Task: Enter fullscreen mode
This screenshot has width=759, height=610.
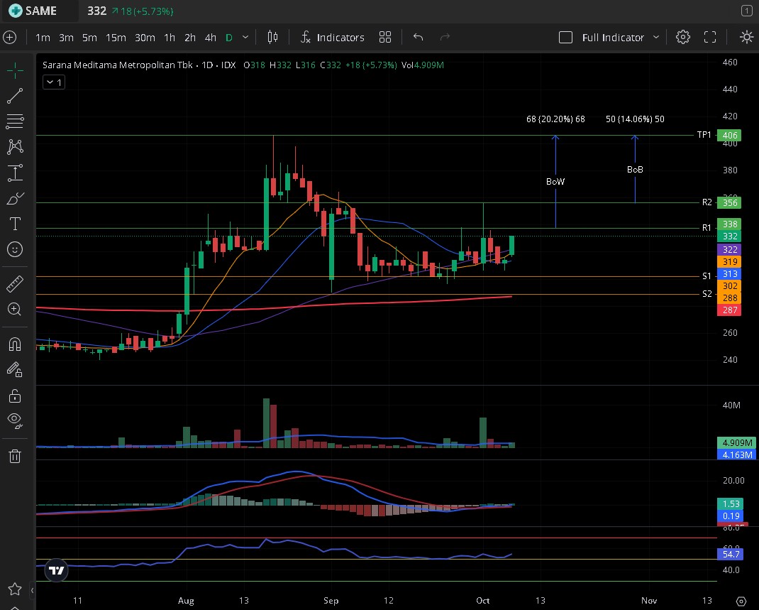Action: pos(710,37)
